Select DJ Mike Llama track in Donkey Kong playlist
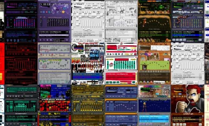 [154, 32]
